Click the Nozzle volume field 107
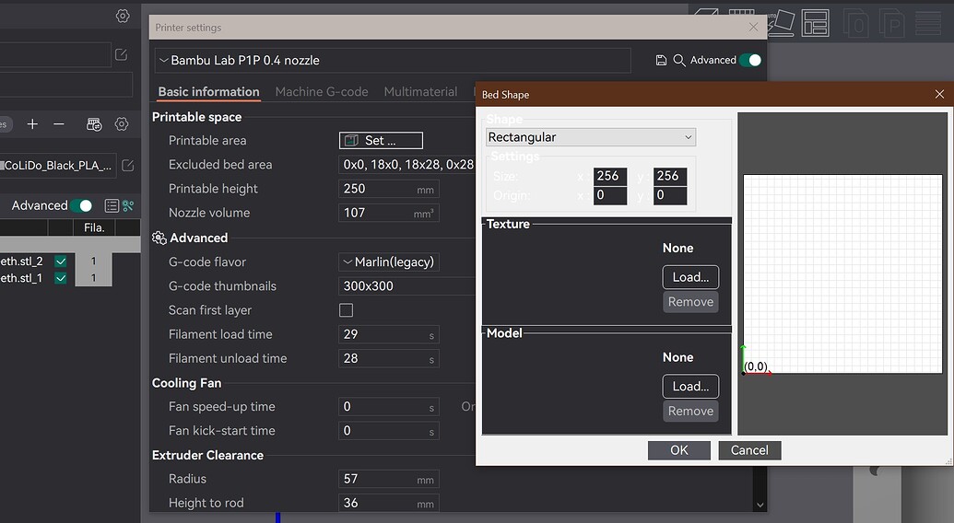 click(388, 214)
